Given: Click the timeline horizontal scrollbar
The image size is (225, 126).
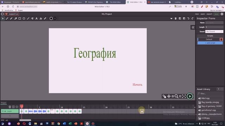Looking at the screenshot, I should point(25,120).
